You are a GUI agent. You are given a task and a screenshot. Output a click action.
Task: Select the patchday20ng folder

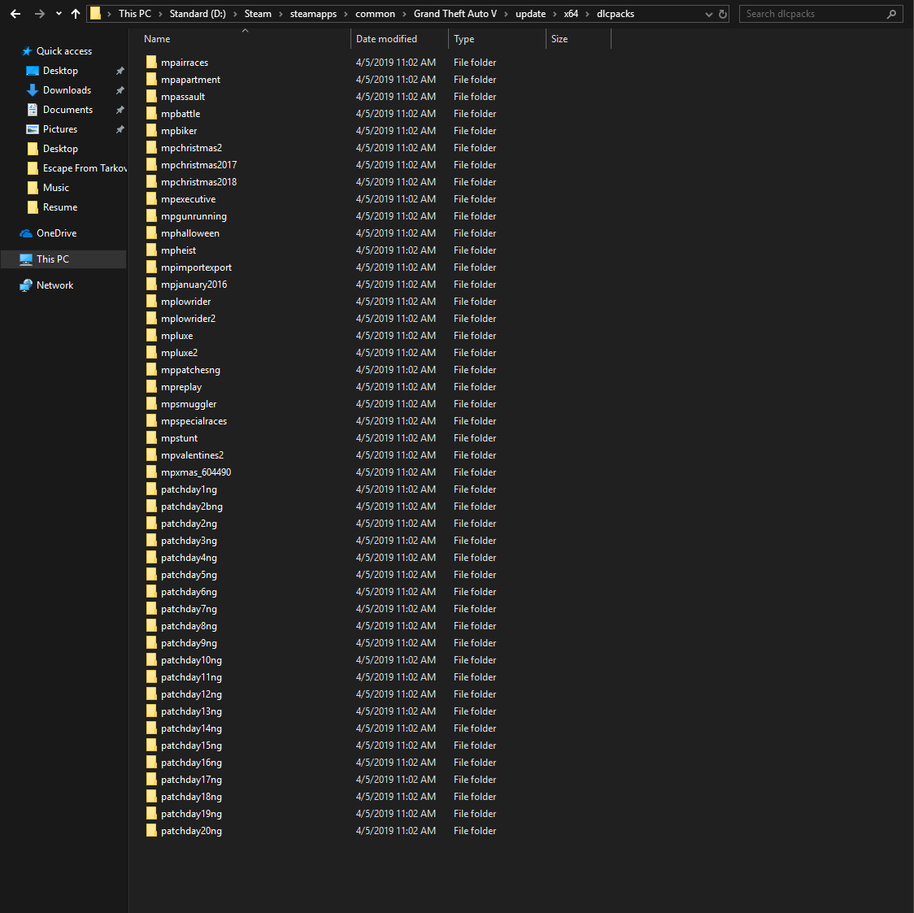pos(191,831)
